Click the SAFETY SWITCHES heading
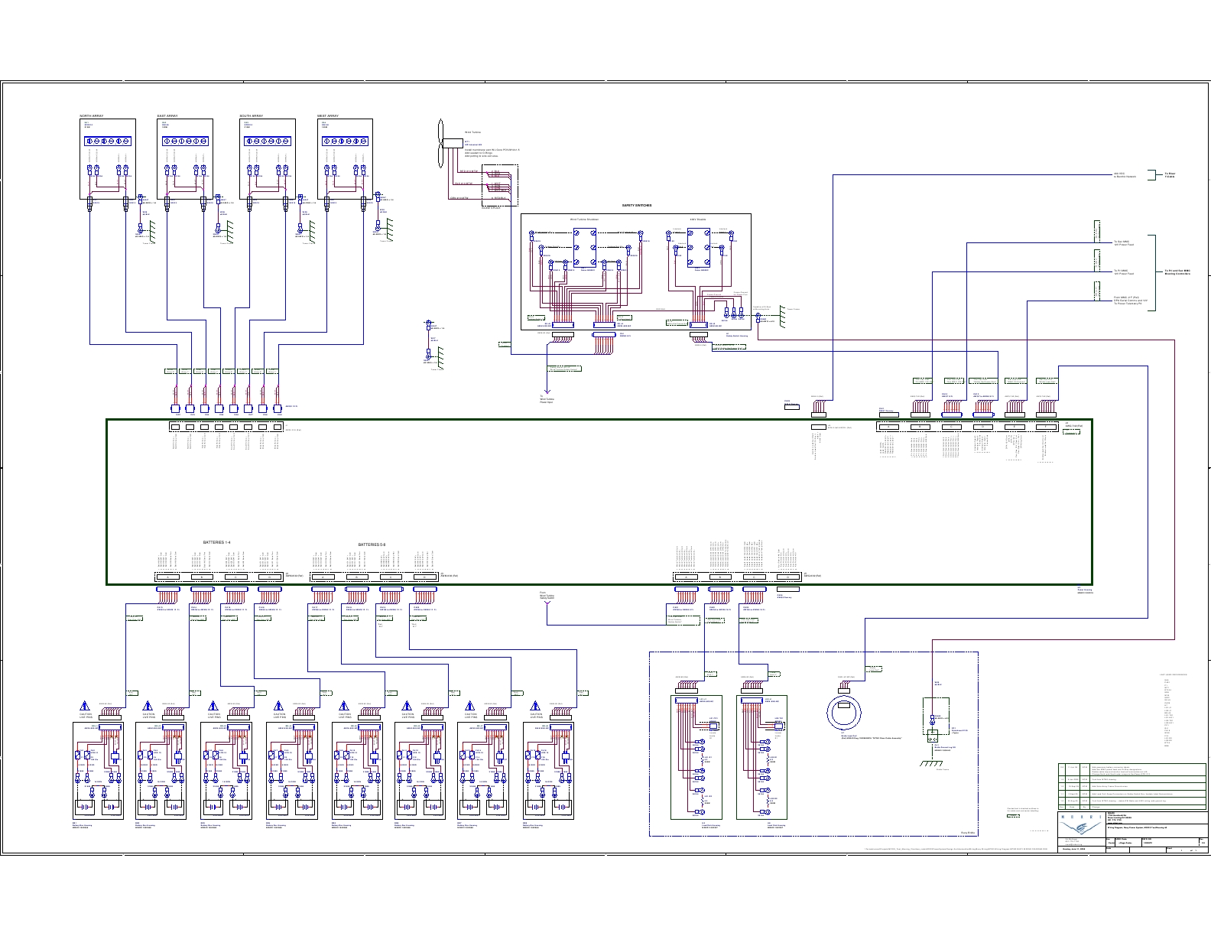1211x936 pixels. [x=635, y=206]
